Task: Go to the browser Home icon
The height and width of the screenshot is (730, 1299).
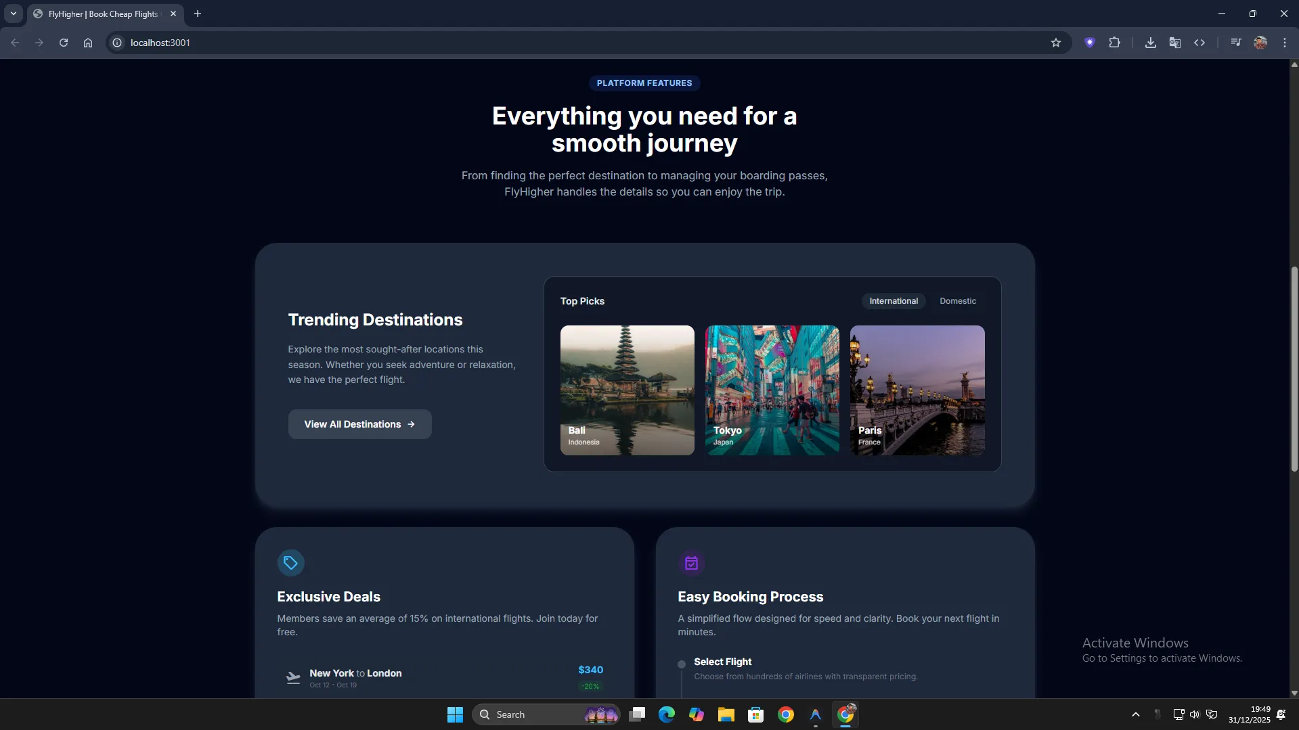Action: click(x=88, y=43)
